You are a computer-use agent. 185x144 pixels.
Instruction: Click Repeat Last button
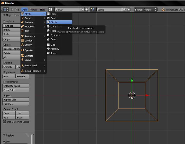click(16, 99)
